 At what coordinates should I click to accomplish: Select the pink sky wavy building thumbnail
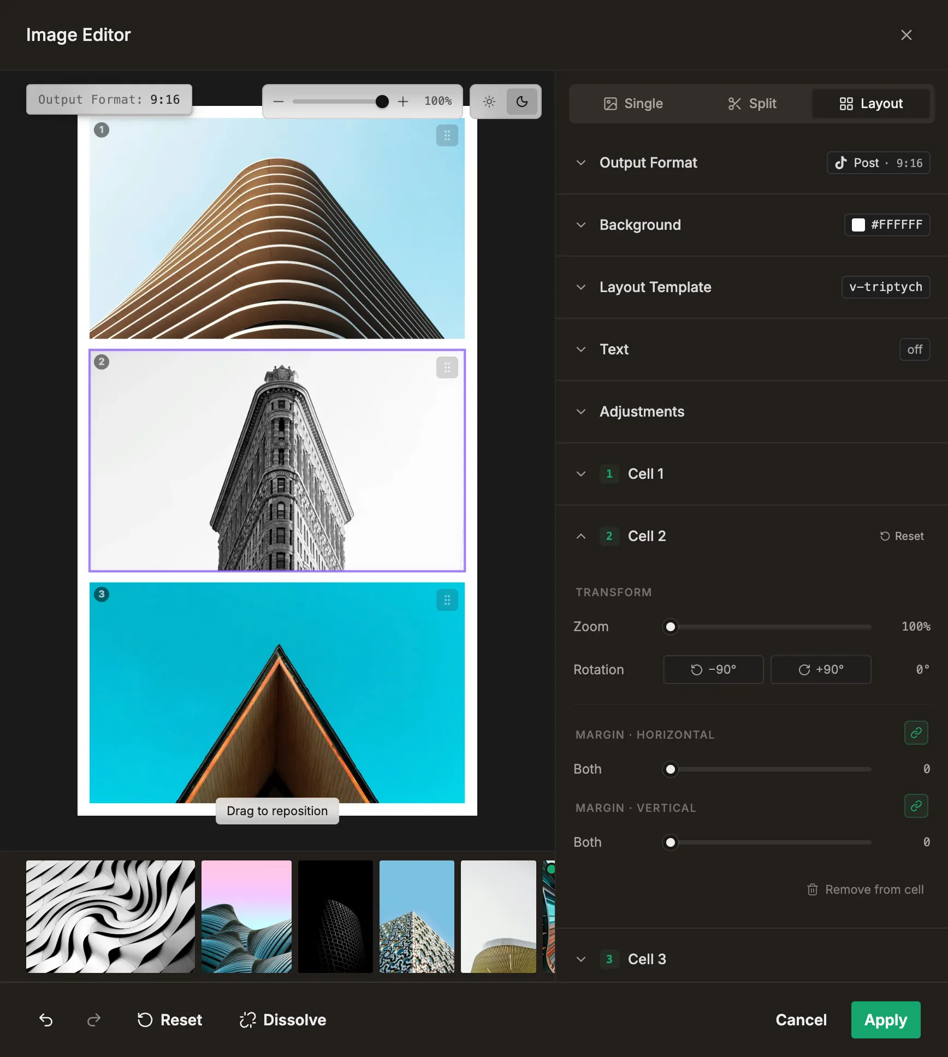[x=246, y=917]
